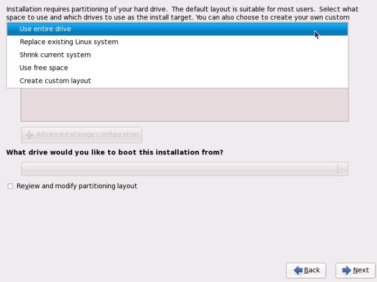377x282 pixels.
Task: Click inside the empty drive selection list box
Action: 184,105
